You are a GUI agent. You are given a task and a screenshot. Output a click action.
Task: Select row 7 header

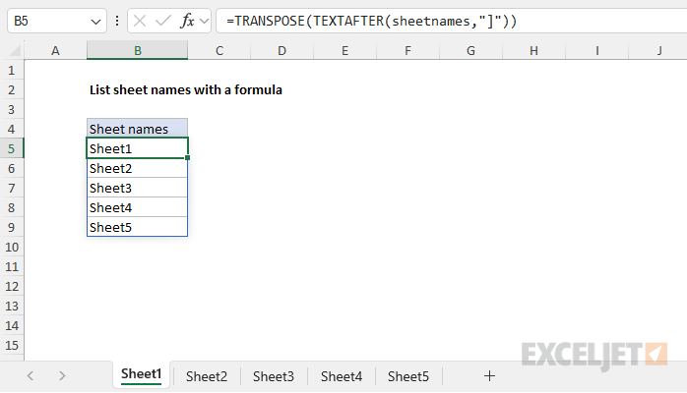pyautogui.click(x=12, y=189)
